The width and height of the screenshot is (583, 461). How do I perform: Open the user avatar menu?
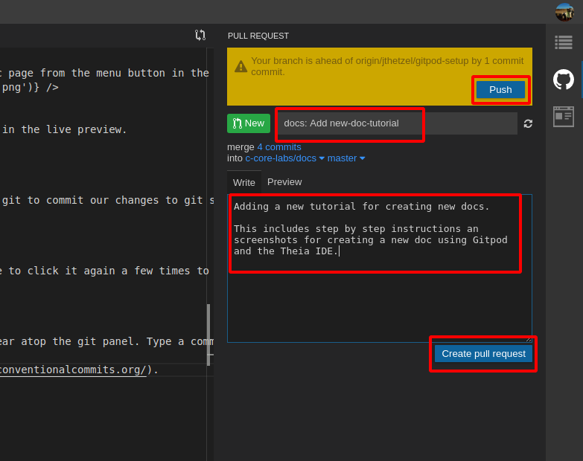564,12
